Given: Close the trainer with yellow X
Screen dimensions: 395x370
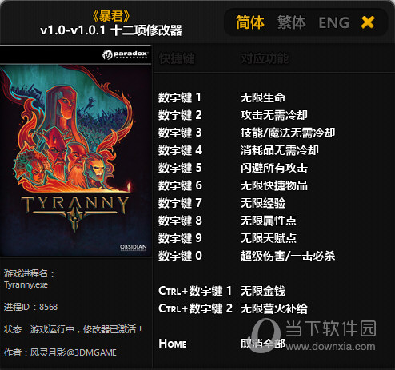Looking at the screenshot, I should (x=368, y=22).
